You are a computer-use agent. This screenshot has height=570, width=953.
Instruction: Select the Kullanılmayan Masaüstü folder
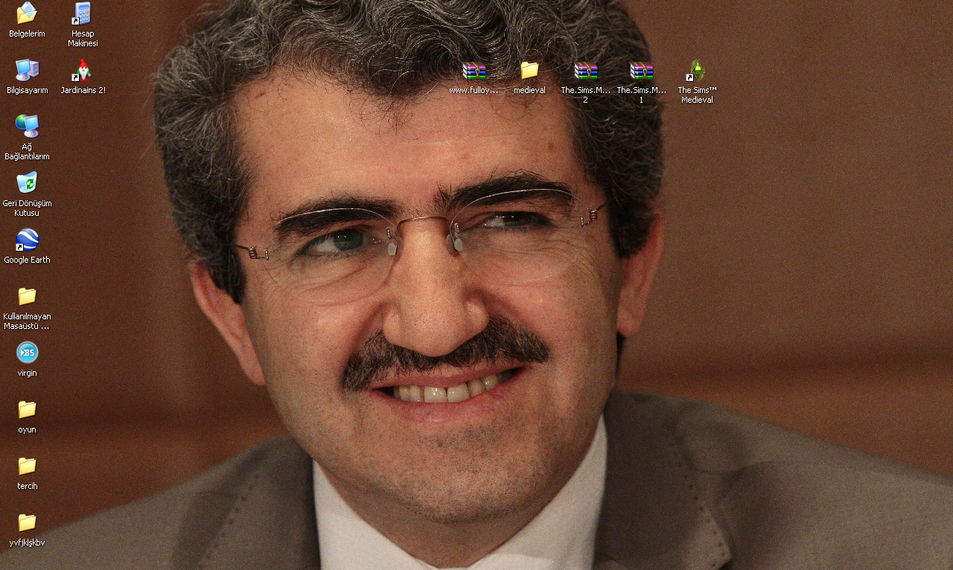tap(27, 296)
